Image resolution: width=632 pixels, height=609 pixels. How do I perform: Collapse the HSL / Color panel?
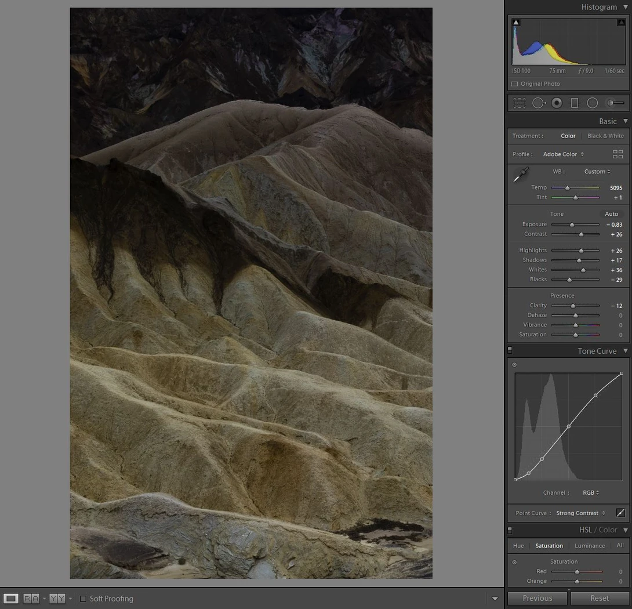(x=626, y=530)
